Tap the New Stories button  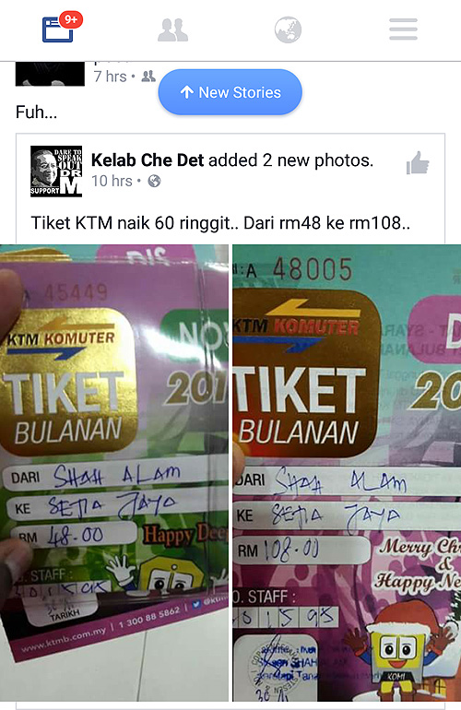click(x=230, y=92)
